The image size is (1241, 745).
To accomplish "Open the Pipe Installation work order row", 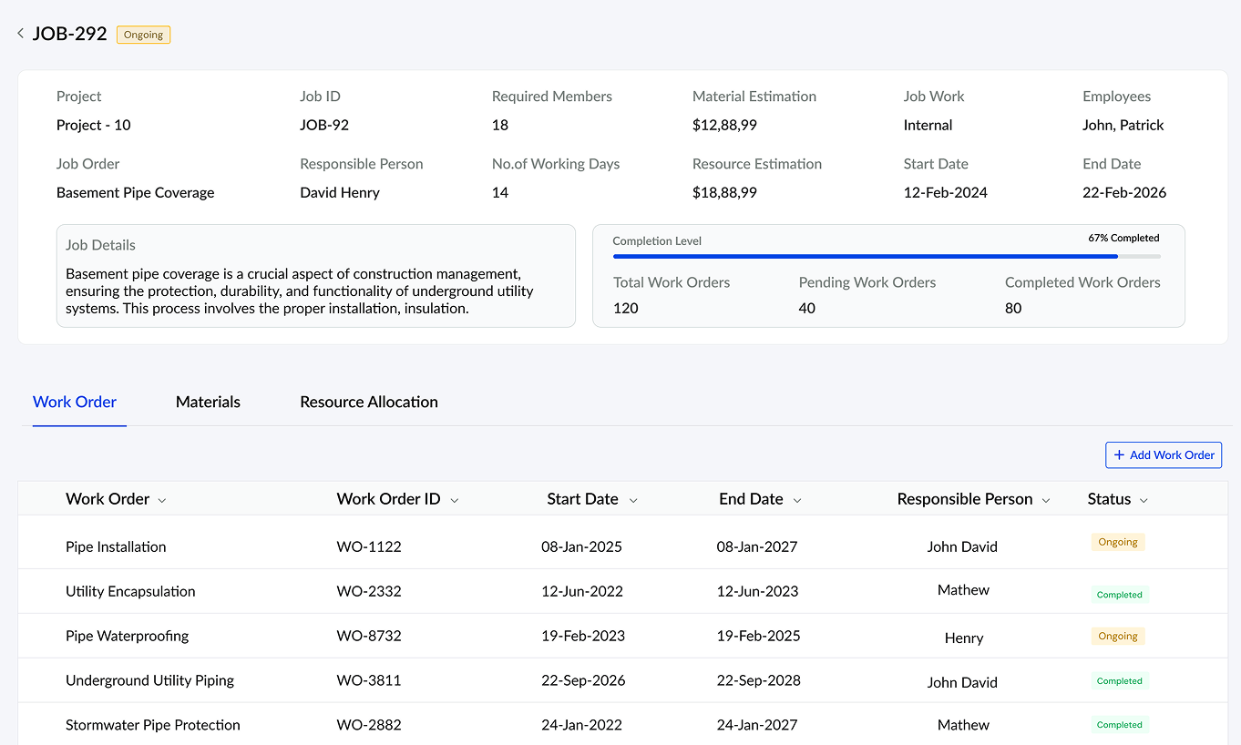I will 116,546.
